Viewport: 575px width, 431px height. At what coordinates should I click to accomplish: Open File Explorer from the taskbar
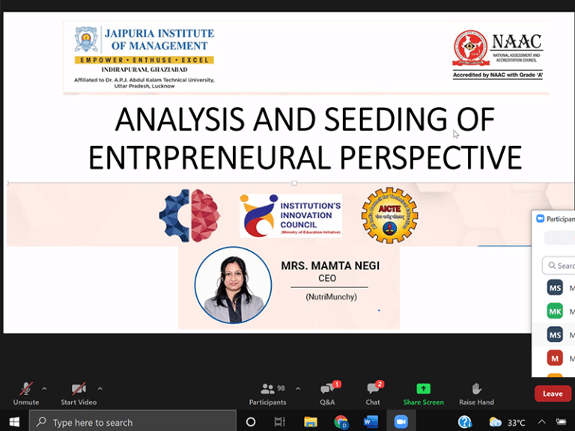tap(311, 422)
